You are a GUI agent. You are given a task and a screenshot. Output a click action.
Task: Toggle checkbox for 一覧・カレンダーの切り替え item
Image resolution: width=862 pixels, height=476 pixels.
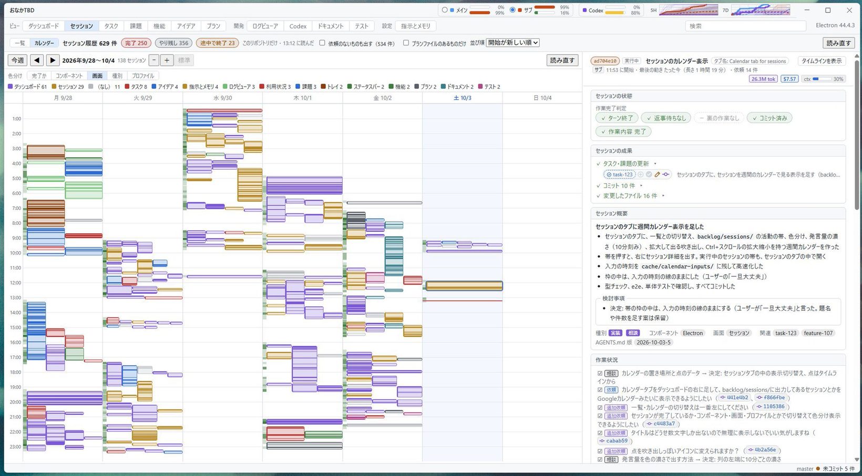click(x=600, y=407)
